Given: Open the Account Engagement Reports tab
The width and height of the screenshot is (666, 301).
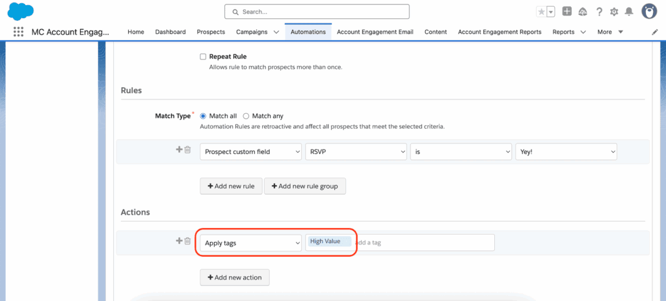Looking at the screenshot, I should click(x=499, y=32).
